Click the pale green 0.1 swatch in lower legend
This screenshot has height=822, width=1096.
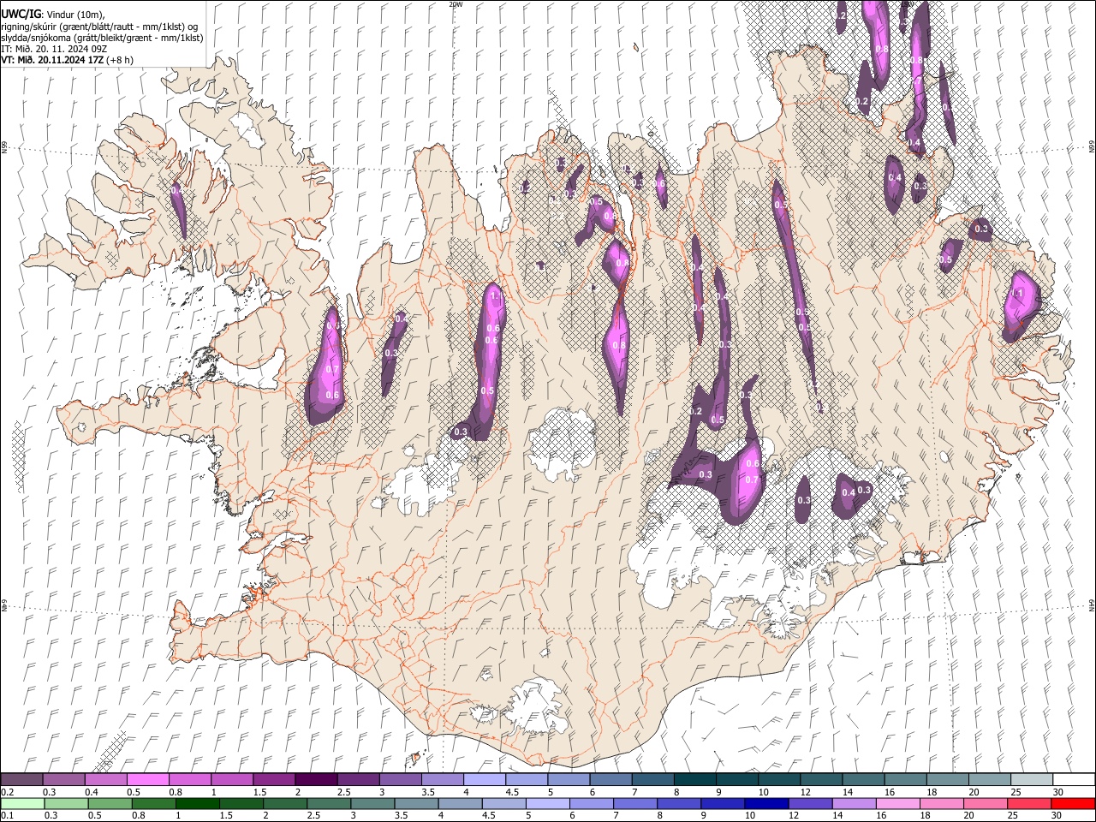(22, 803)
